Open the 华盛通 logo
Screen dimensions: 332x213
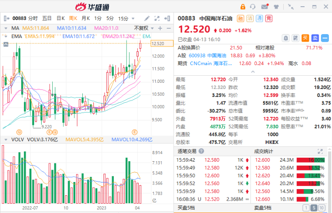93,7
